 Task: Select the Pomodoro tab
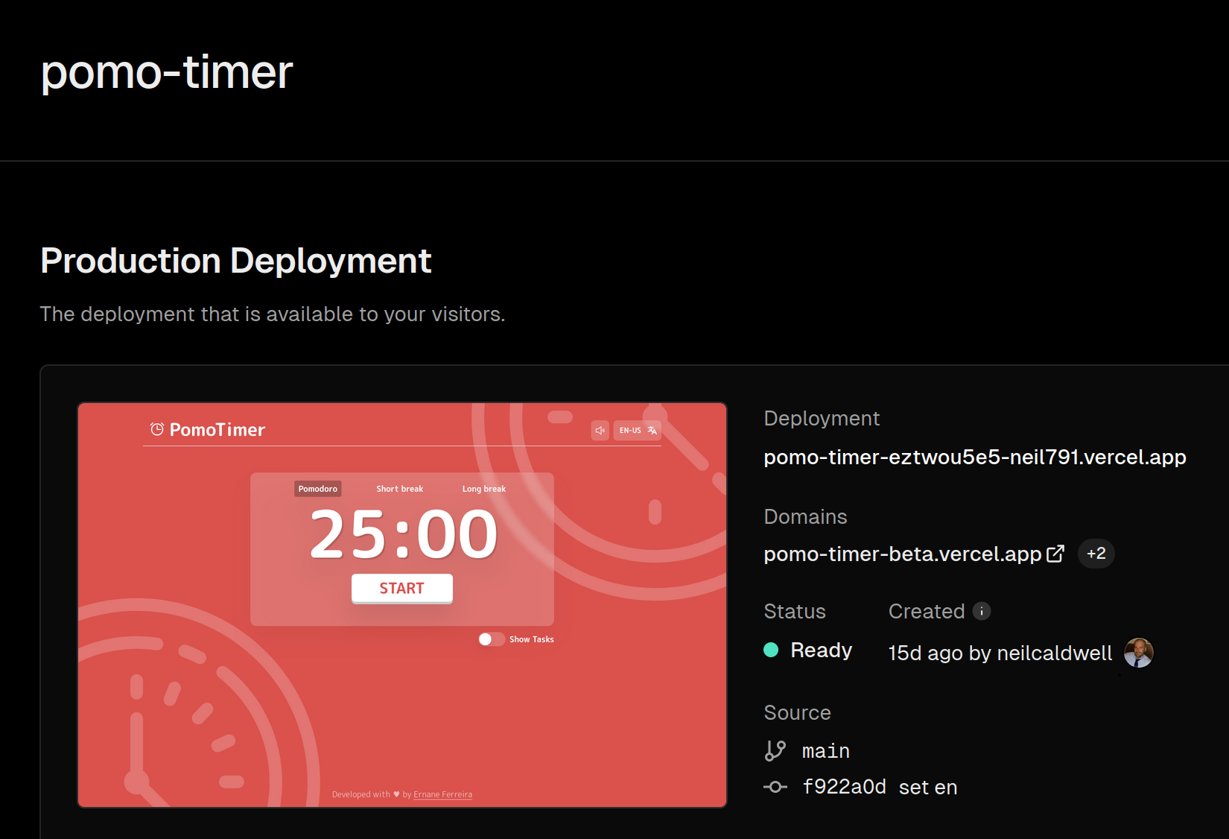pos(318,489)
